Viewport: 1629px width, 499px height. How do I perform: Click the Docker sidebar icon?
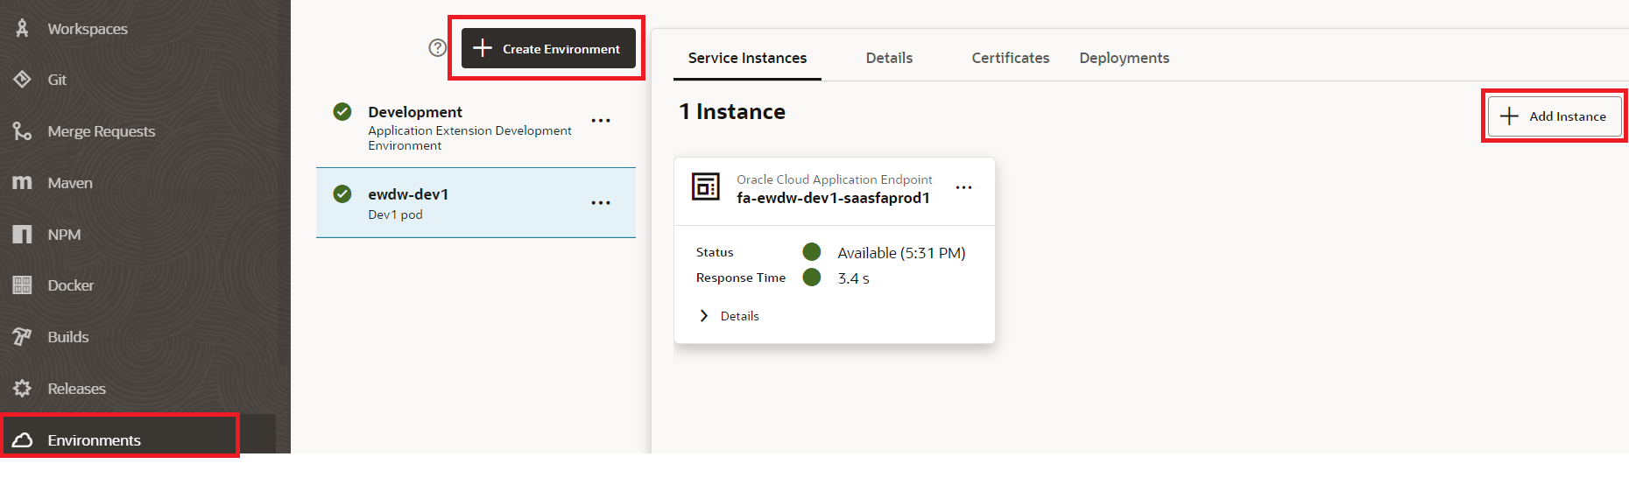tap(22, 285)
